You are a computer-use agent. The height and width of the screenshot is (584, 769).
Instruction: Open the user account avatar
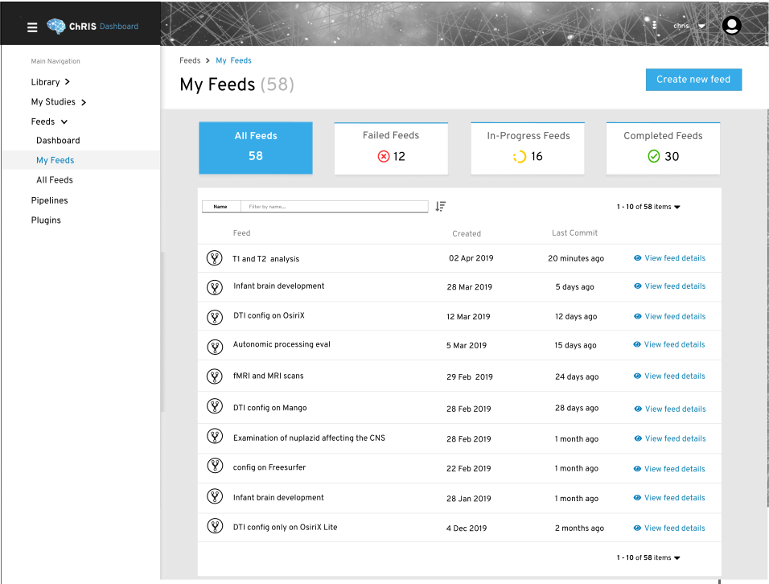[730, 25]
